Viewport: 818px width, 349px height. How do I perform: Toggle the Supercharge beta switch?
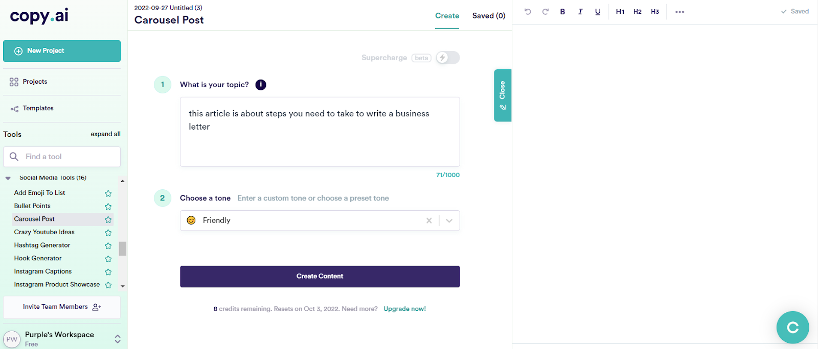coord(448,58)
